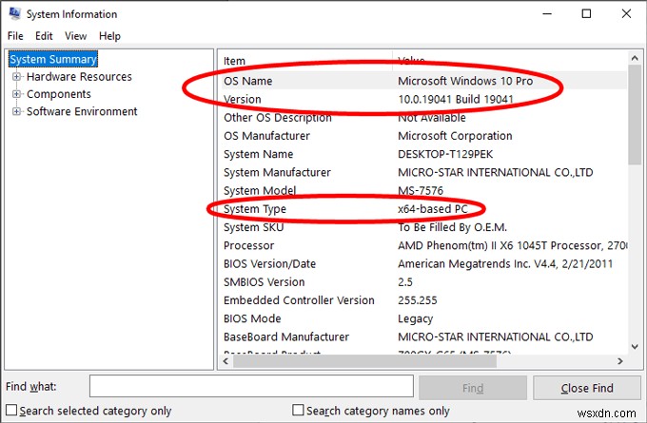Select OS Manufacturer row

[424, 136]
